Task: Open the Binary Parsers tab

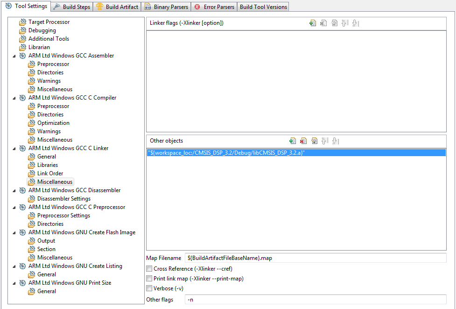Action: pyautogui.click(x=166, y=7)
